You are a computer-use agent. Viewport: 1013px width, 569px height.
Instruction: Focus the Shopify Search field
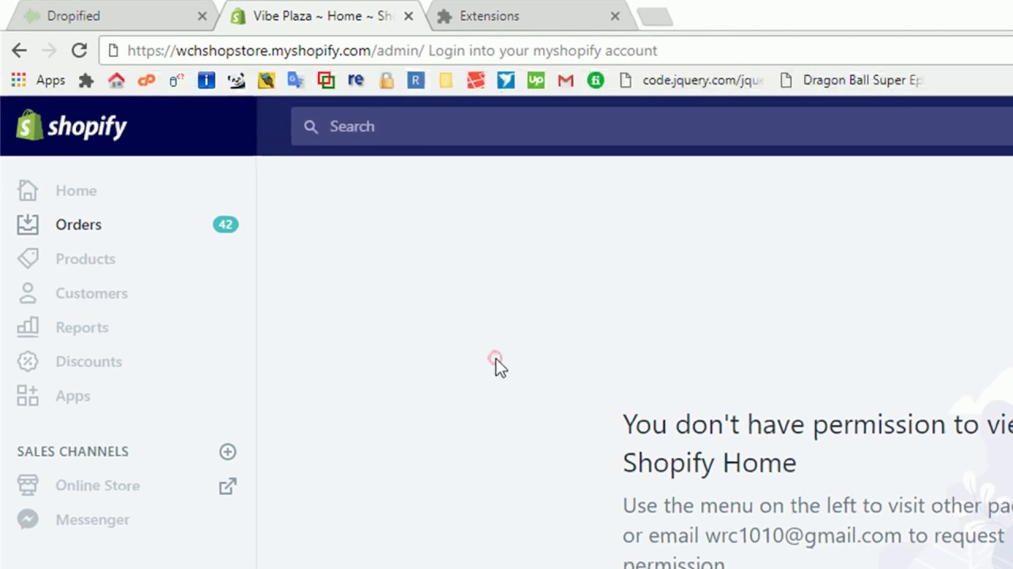pos(651,126)
